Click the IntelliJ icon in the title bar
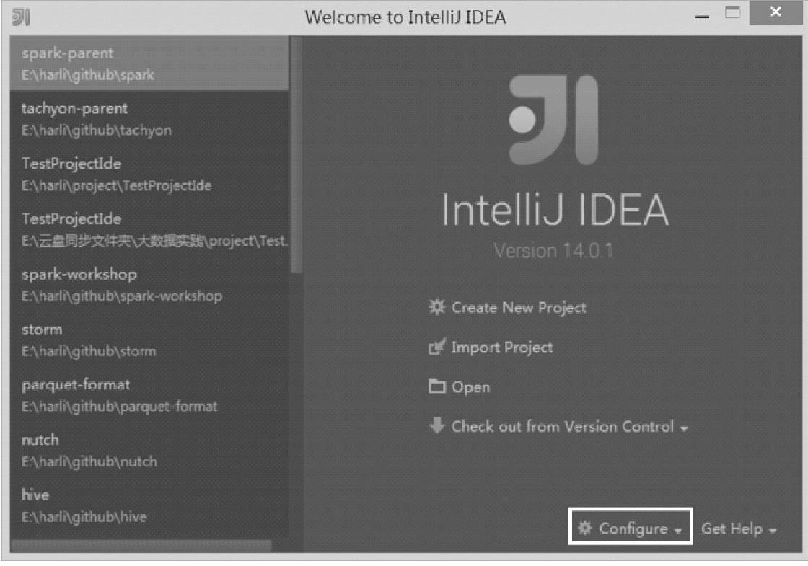The width and height of the screenshot is (808, 566). 21,17
